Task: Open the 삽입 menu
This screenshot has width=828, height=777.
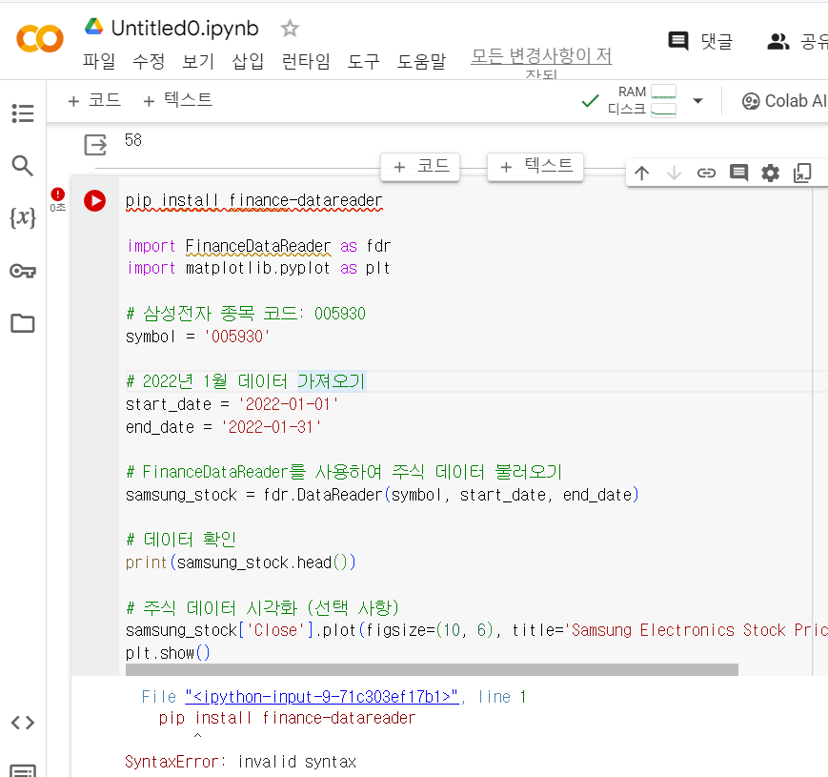Action: pos(248,61)
